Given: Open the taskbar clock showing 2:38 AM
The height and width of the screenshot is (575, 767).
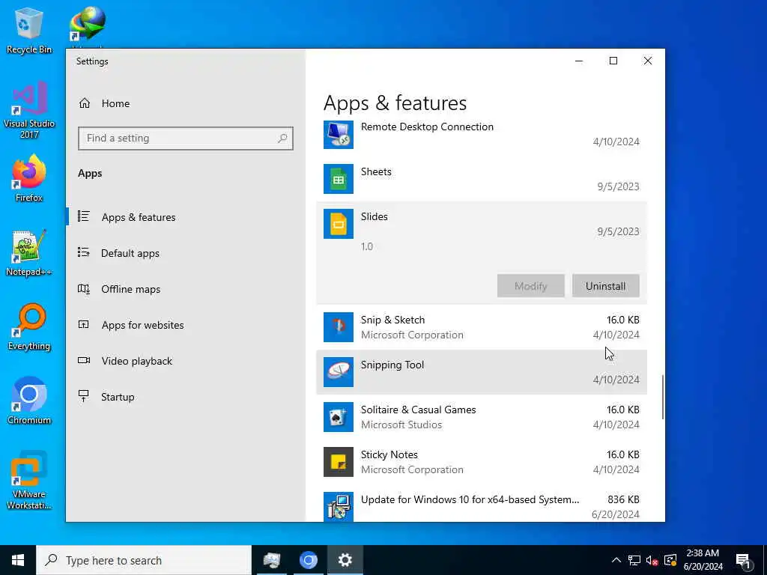Looking at the screenshot, I should 703,560.
